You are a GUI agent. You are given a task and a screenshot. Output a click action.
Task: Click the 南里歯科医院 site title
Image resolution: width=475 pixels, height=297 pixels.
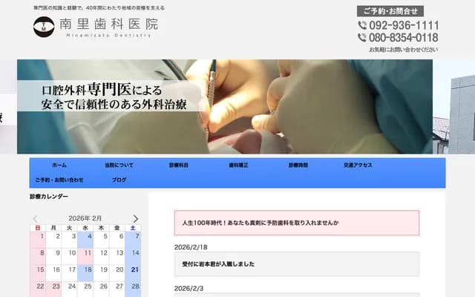click(109, 24)
